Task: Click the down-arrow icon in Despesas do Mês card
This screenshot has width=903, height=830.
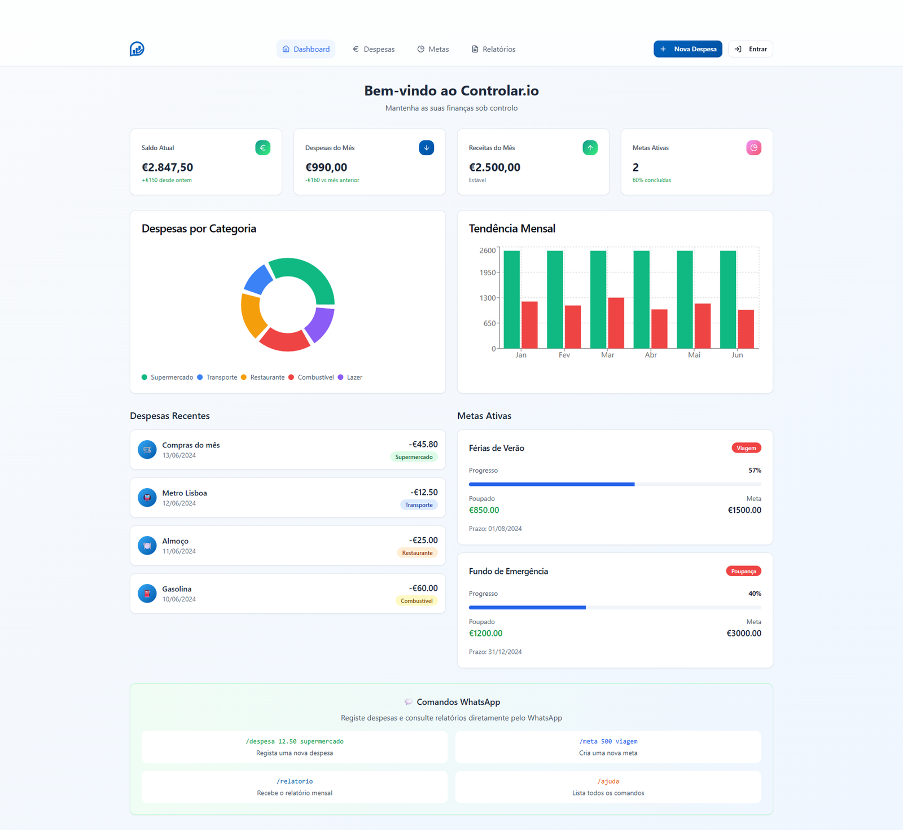Action: coord(426,148)
